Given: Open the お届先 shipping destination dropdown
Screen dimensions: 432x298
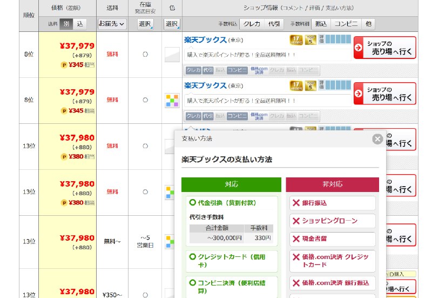Looking at the screenshot, I should pyautogui.click(x=112, y=24).
